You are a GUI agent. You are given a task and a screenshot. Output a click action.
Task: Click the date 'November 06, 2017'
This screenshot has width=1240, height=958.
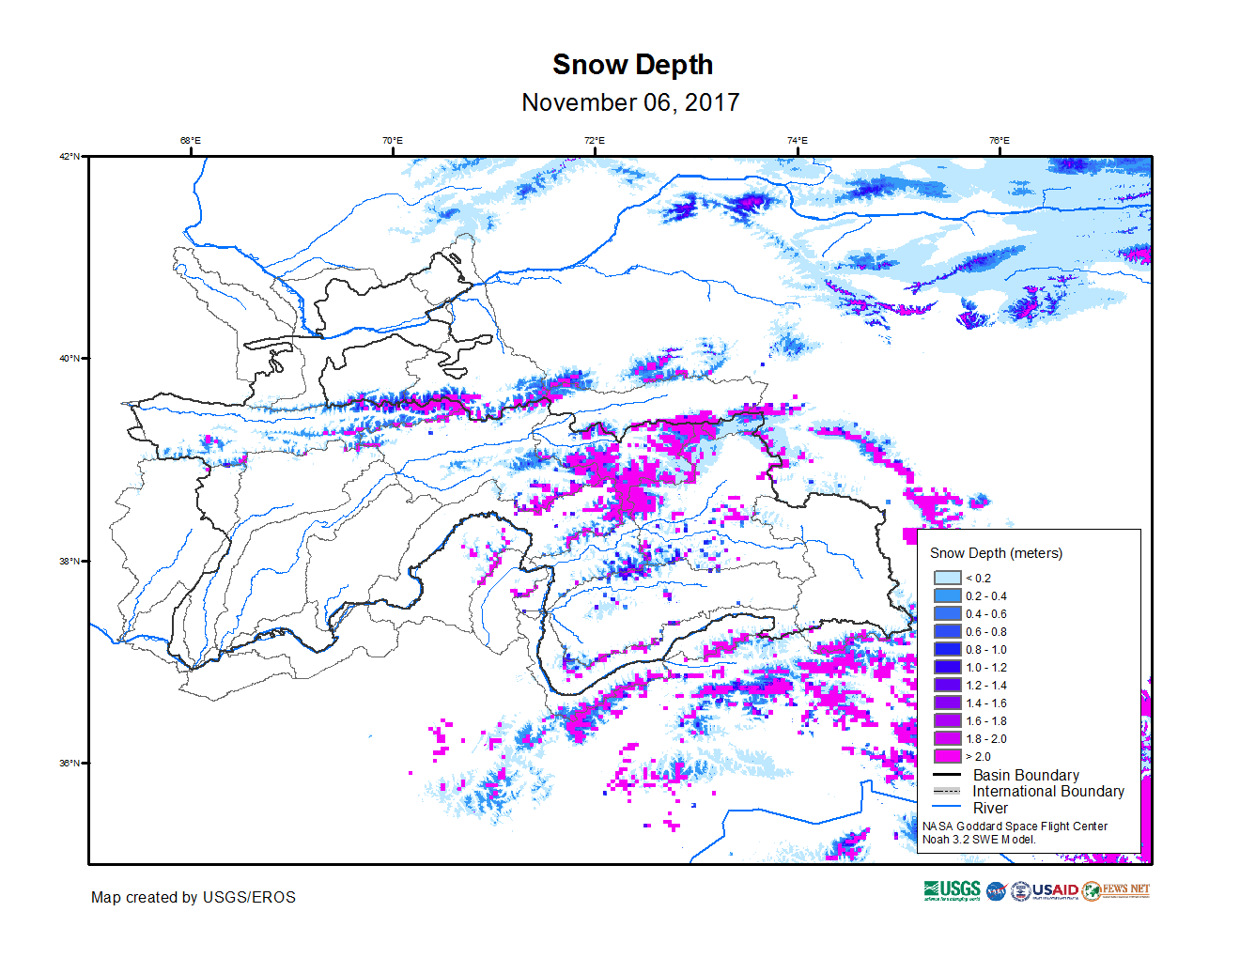(630, 102)
